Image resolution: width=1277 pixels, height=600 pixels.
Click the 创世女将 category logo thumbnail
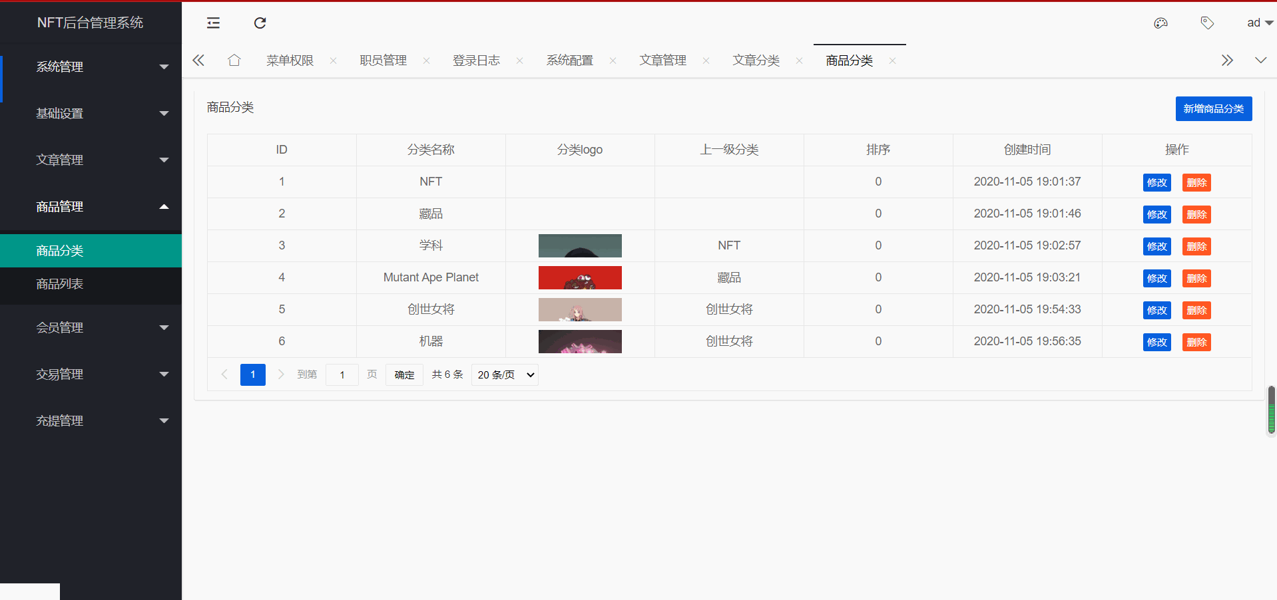[x=580, y=310]
